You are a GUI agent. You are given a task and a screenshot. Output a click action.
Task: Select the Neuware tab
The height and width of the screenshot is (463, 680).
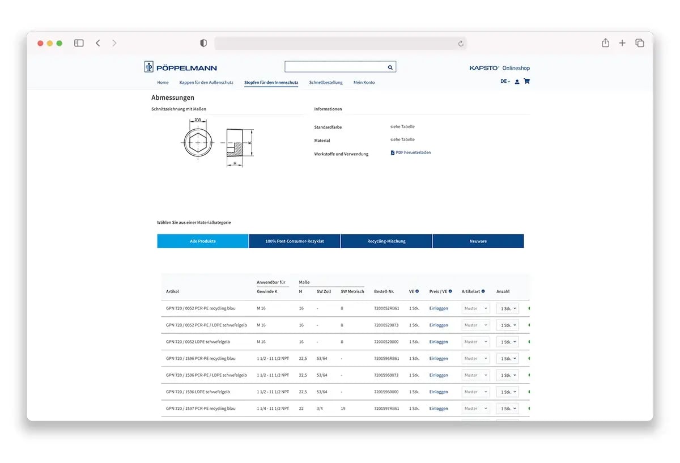(478, 241)
